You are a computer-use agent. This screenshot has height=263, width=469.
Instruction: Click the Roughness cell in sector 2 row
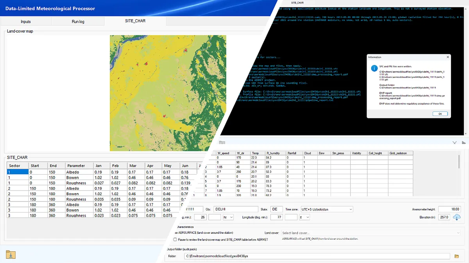pyautogui.click(x=79, y=199)
